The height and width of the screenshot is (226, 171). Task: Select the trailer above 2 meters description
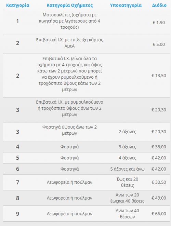click(x=70, y=108)
